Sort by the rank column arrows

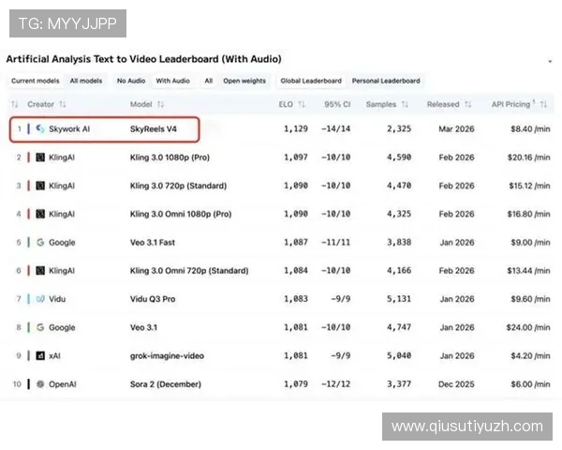point(14,104)
